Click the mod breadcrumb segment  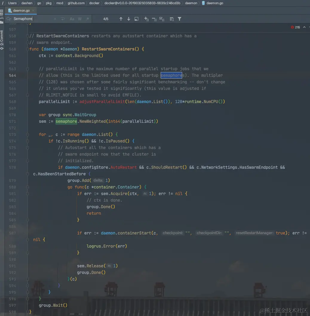(60, 3)
